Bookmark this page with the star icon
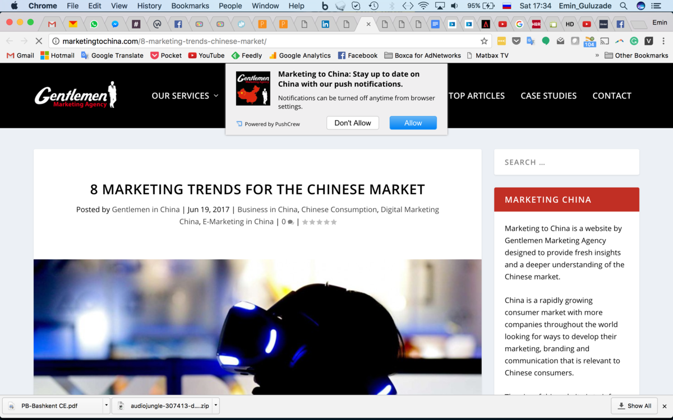The width and height of the screenshot is (673, 420). pos(484,41)
